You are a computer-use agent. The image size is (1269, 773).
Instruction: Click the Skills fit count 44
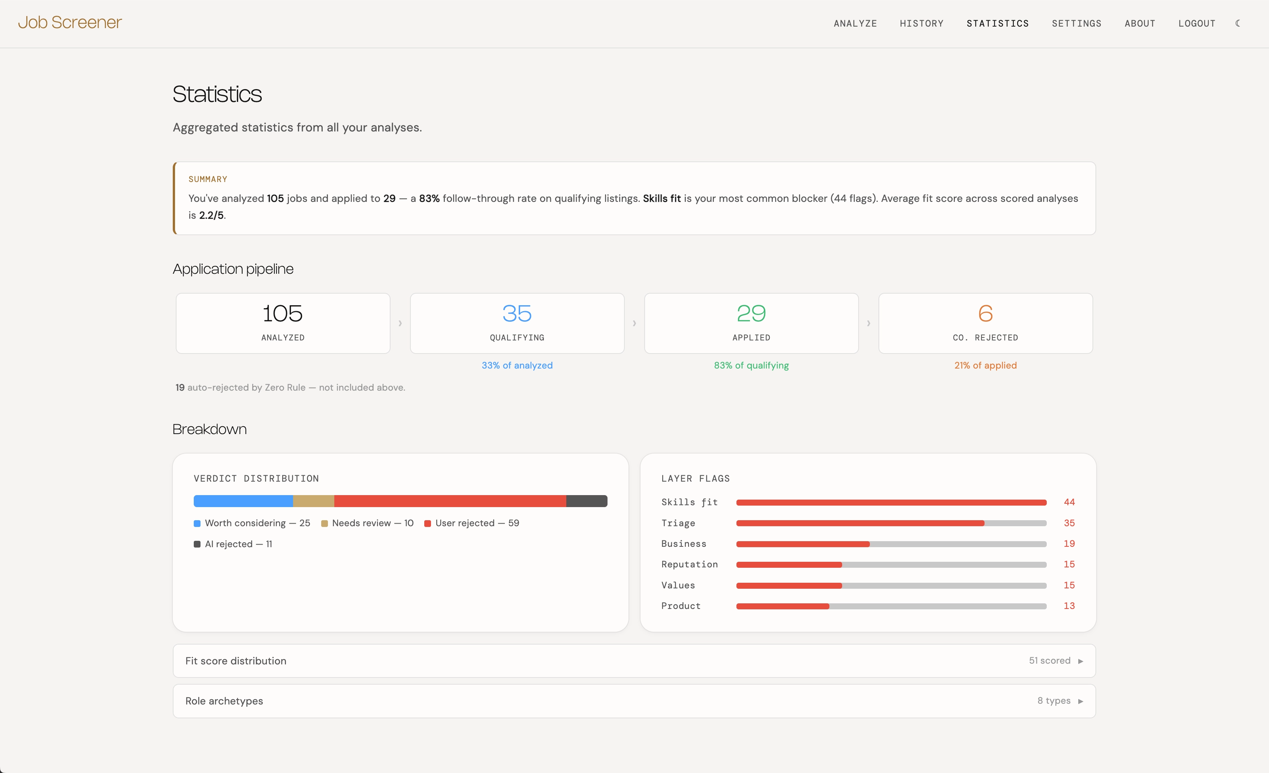pos(1069,502)
